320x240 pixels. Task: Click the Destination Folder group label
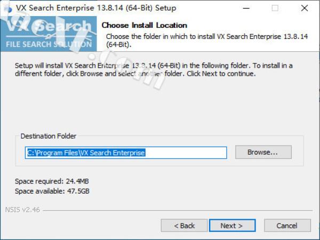tap(49, 136)
